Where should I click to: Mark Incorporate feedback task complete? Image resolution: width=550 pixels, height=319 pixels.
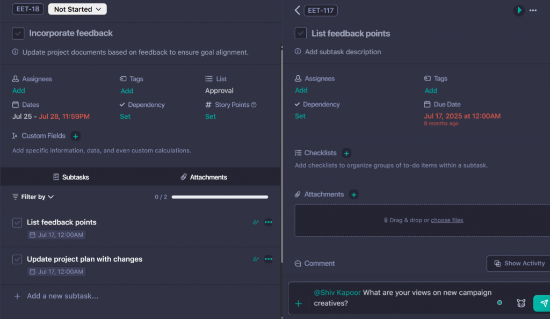pyautogui.click(x=18, y=33)
